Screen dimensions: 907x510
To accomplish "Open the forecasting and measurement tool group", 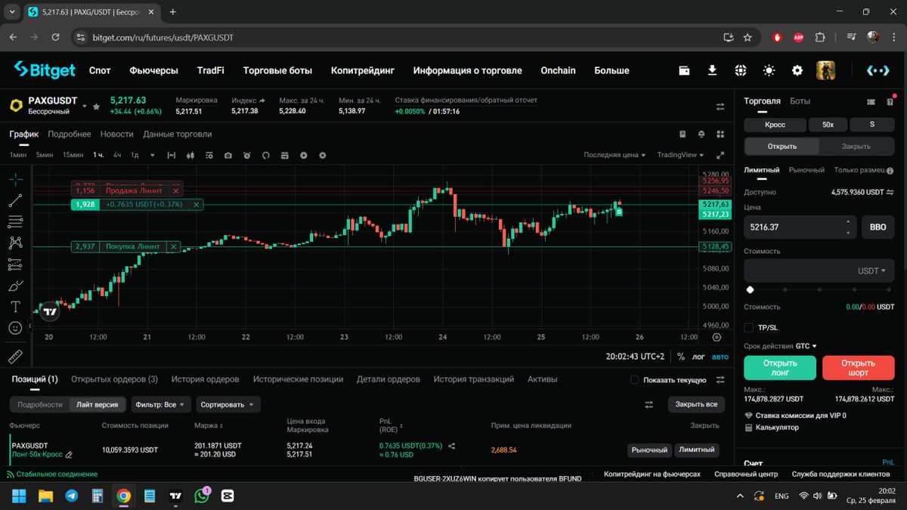I will 16,264.
